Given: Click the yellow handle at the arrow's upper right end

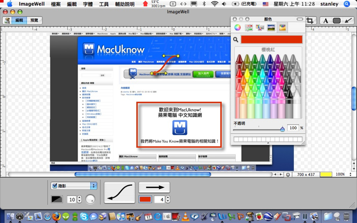Looking at the screenshot, I should 178,56.
